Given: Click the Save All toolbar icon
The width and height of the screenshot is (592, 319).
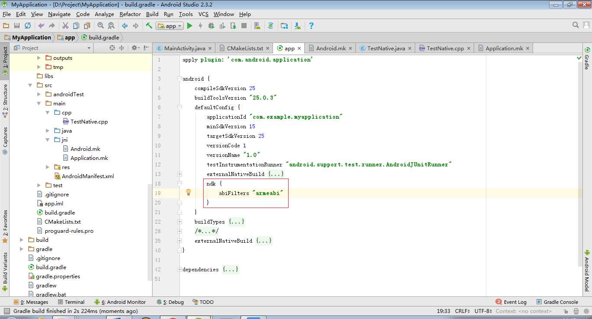Looking at the screenshot, I should point(17,26).
